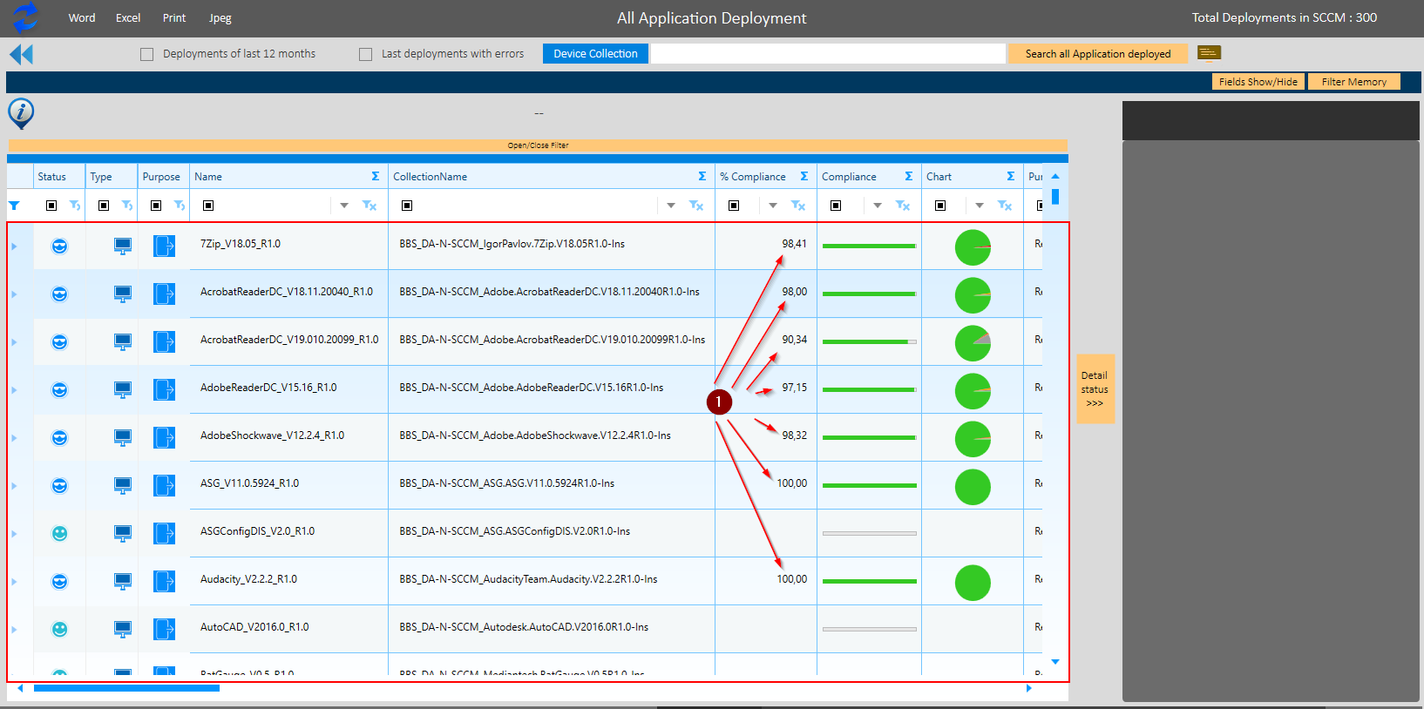Enable Deployments of last 12 months checkbox
The height and width of the screenshot is (709, 1424).
pos(146,54)
